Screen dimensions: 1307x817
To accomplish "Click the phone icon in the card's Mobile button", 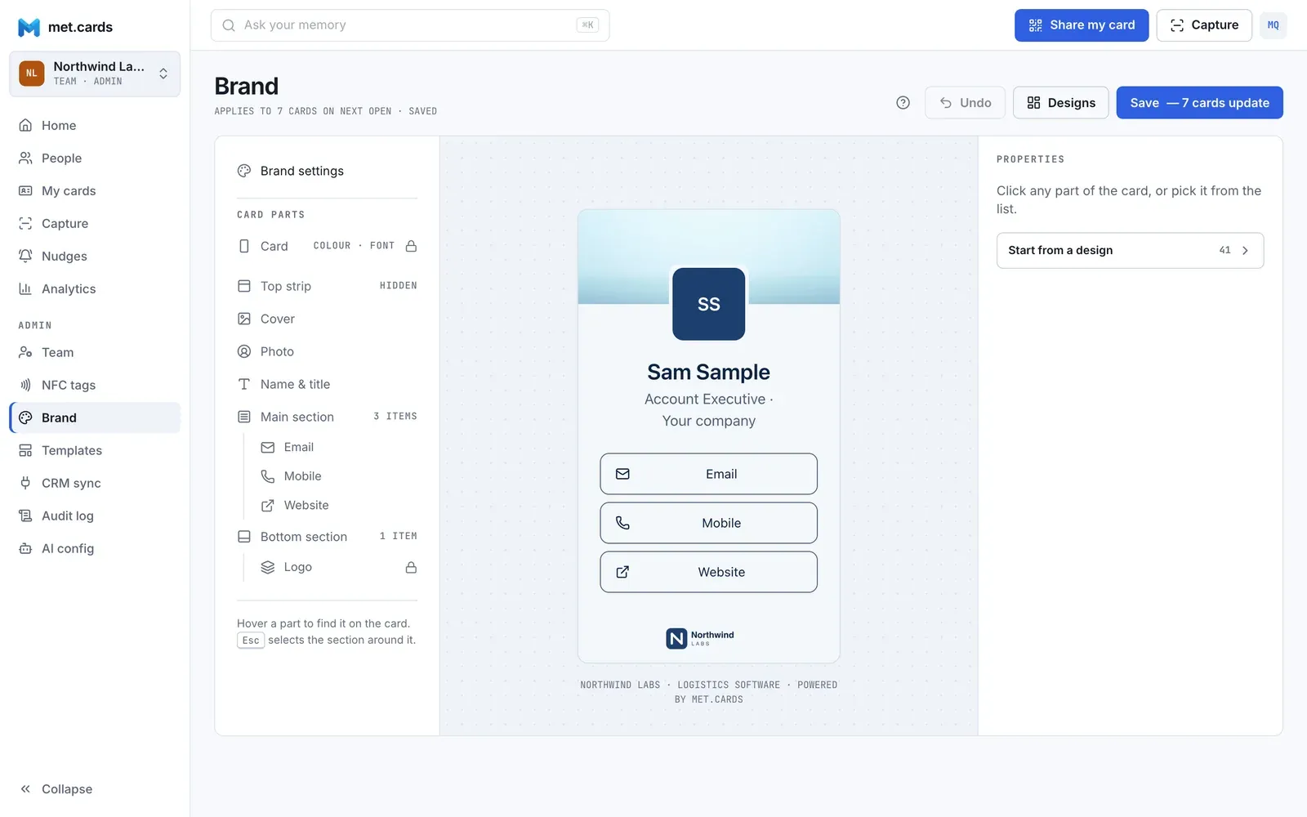I will coord(622,523).
